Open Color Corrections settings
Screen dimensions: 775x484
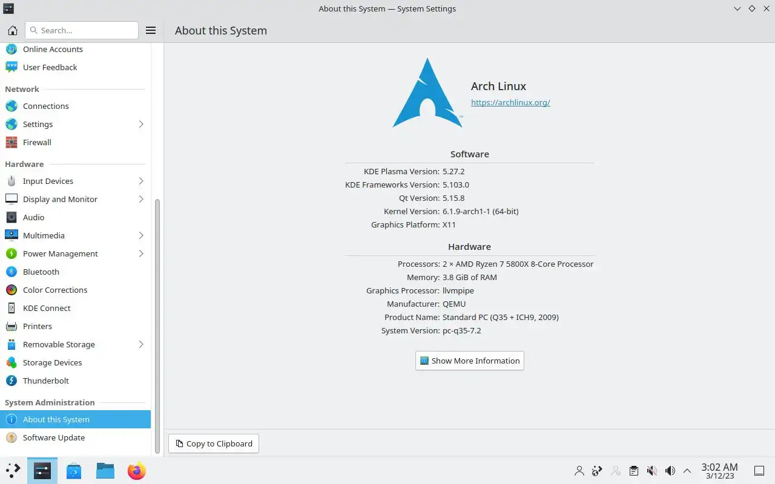[x=75, y=290]
